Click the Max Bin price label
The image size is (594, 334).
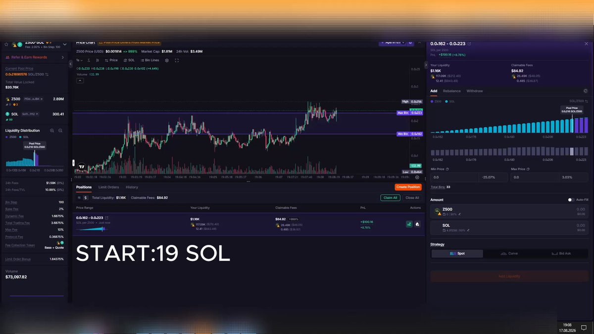409,113
